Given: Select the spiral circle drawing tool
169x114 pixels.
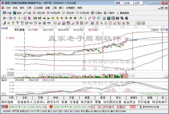Looking at the screenshot, I should point(40,23).
